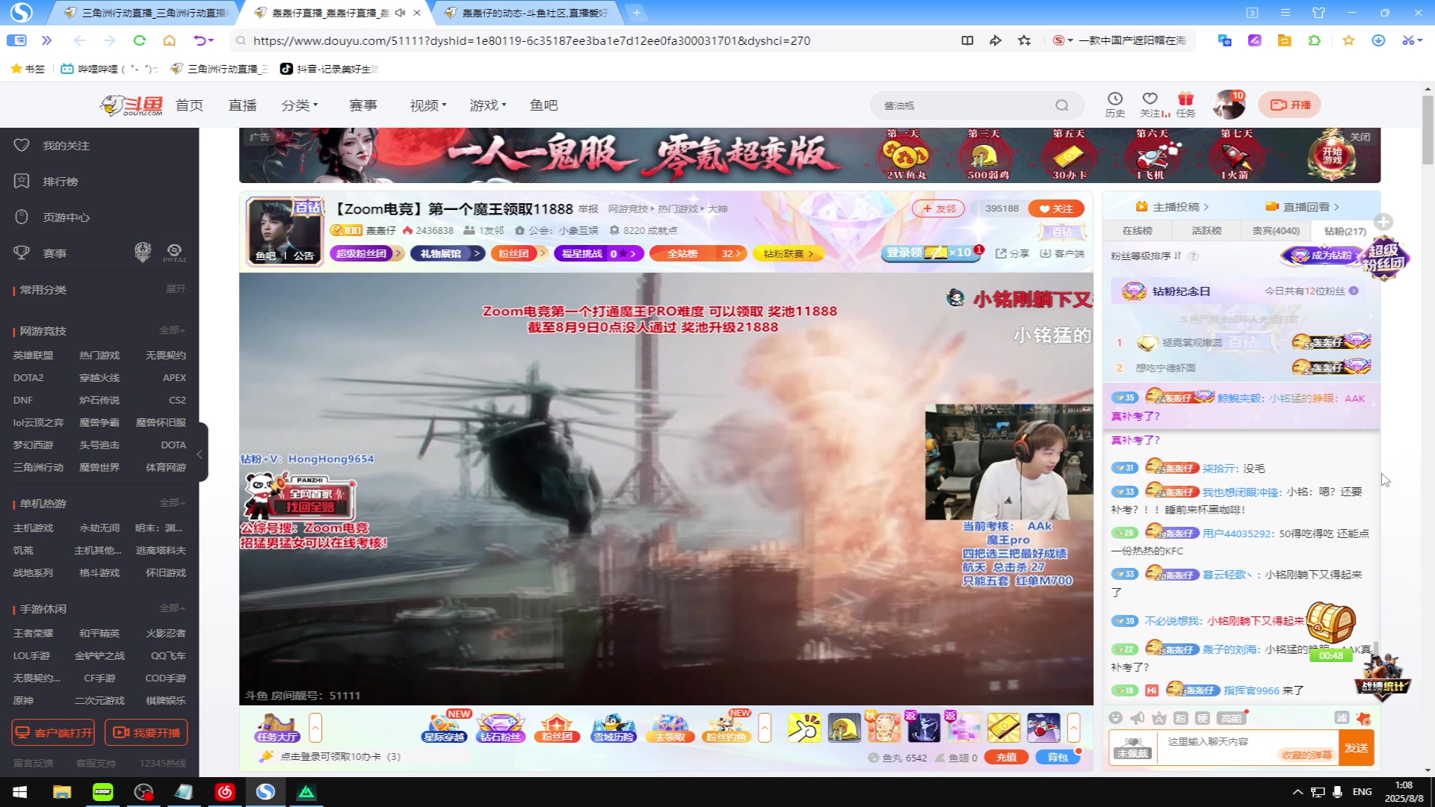1435x807 pixels.
Task: Open the 分类 dropdown in navigation
Action: [x=299, y=105]
